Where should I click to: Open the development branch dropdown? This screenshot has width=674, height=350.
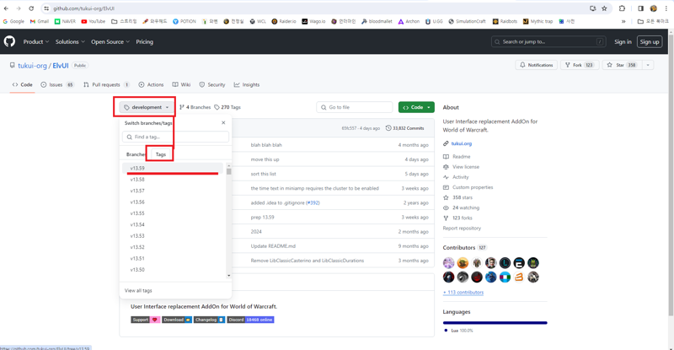click(147, 107)
